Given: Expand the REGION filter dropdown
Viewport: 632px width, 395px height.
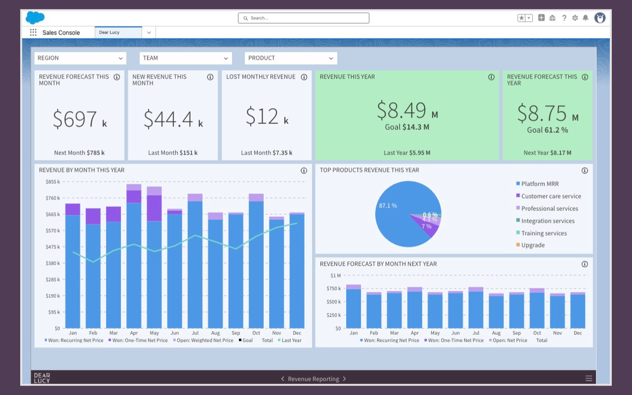Looking at the screenshot, I should point(80,58).
